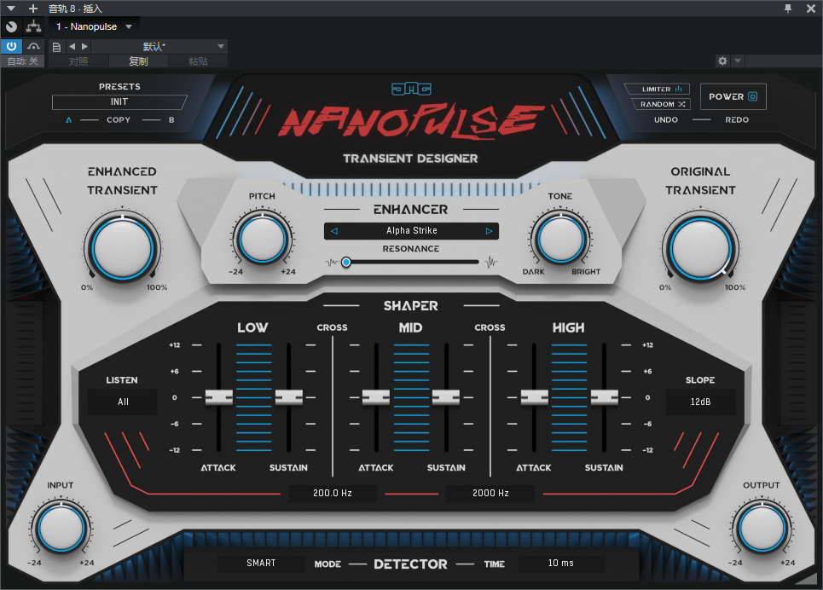
Task: Open the title bar triangle menu
Action: [x=11, y=9]
